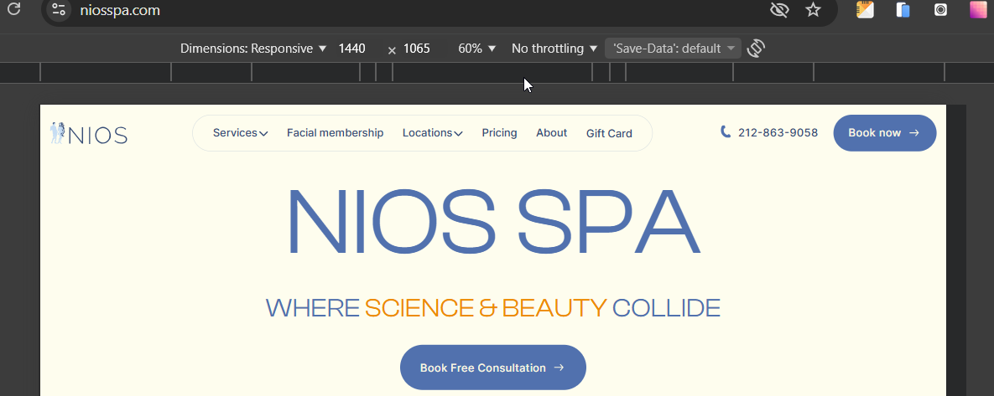The image size is (994, 396).
Task: Open site information icon beside URL
Action: [59, 9]
